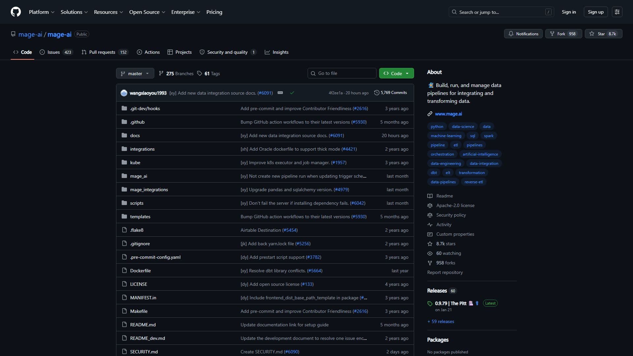633x356 pixels.
Task: Open the appearance settings icon beside Sign up
Action: coord(617,12)
